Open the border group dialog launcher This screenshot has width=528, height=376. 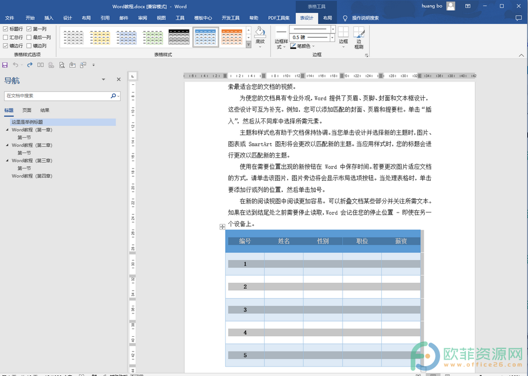[367, 56]
